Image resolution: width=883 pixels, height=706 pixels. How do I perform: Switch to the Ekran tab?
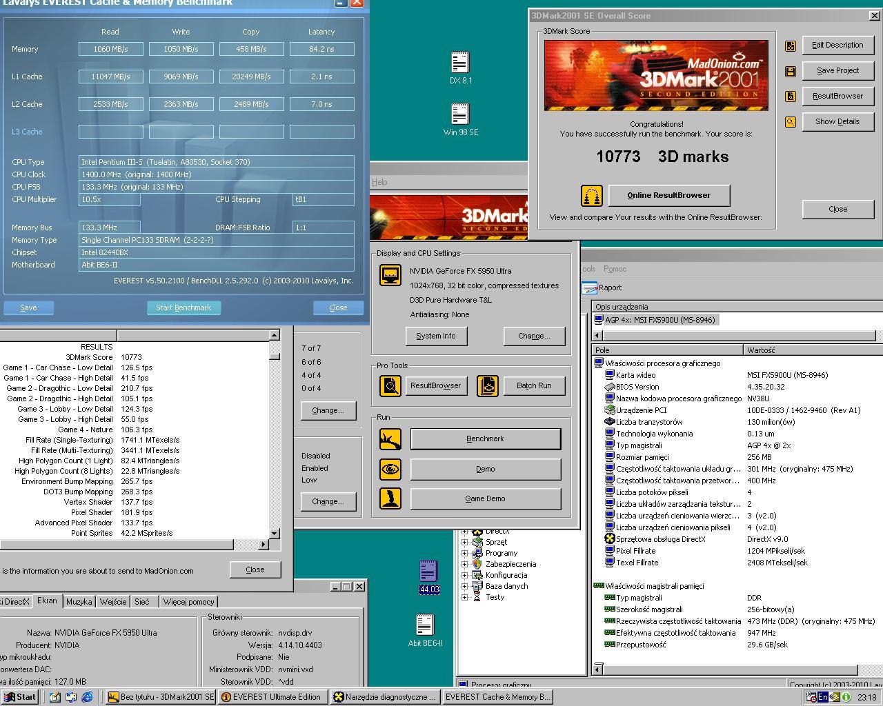point(47,601)
